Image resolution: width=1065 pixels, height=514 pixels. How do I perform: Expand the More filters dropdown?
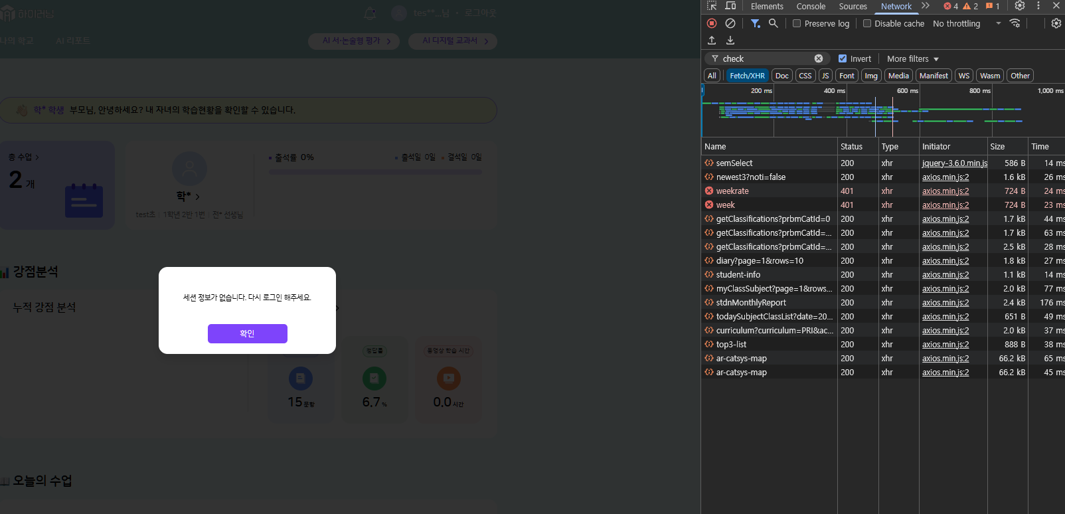pyautogui.click(x=913, y=58)
